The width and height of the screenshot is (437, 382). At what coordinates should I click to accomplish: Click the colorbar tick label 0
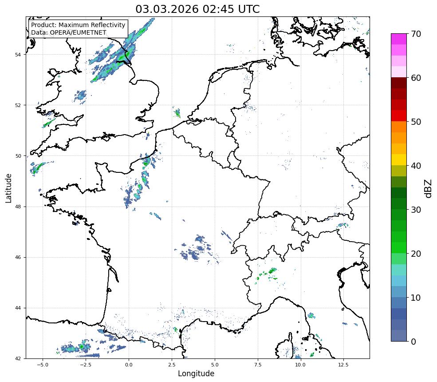tap(413, 342)
